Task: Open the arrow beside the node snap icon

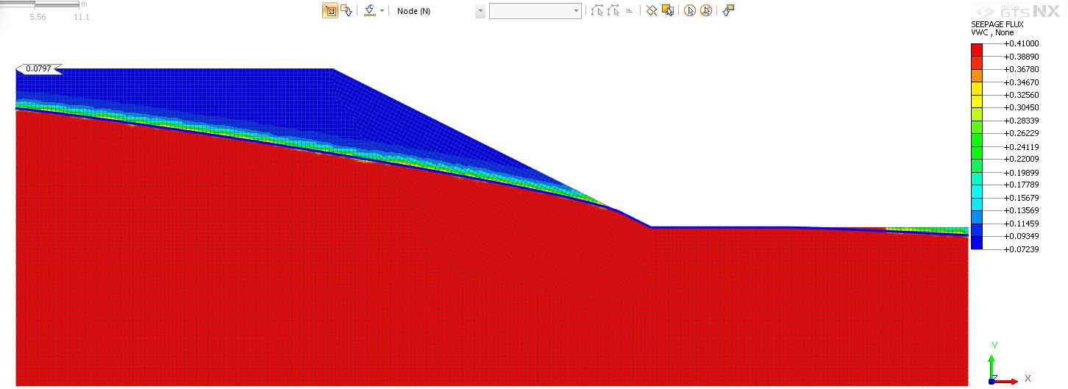Action: coord(382,11)
